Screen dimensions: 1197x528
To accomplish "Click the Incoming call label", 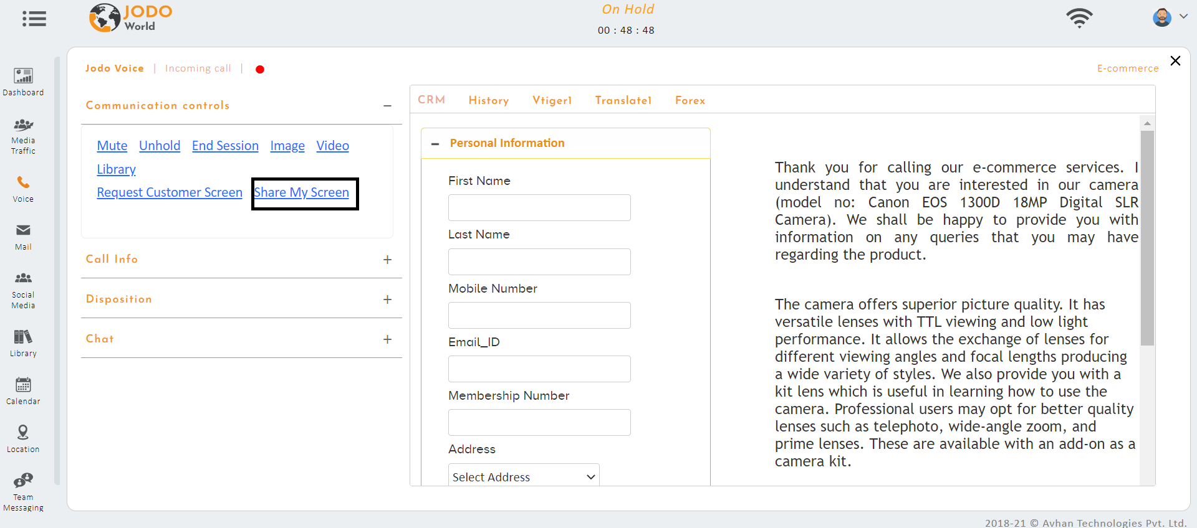I will [x=198, y=68].
